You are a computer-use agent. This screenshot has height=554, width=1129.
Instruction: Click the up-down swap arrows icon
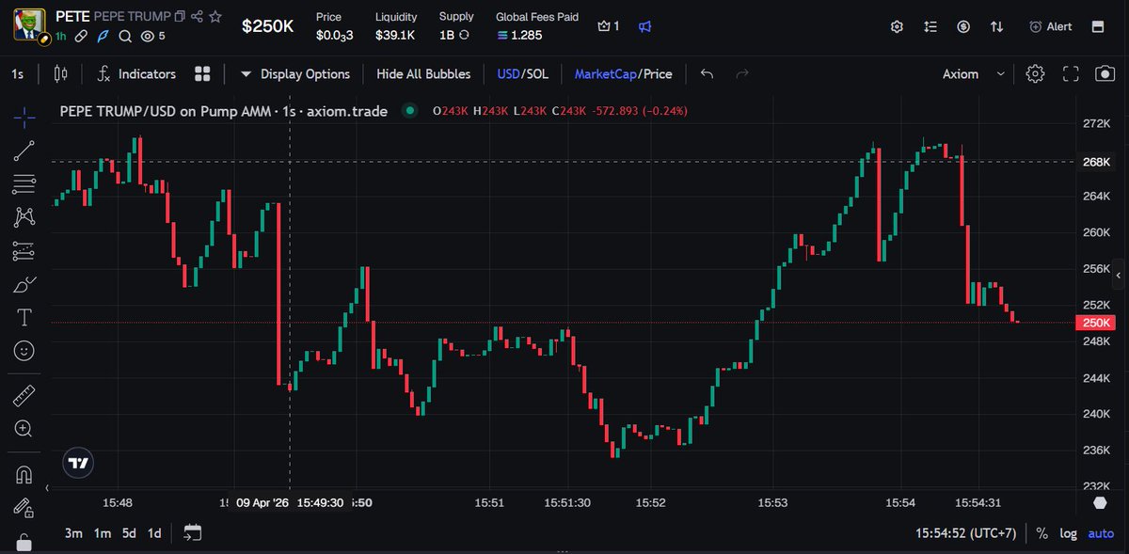[996, 26]
